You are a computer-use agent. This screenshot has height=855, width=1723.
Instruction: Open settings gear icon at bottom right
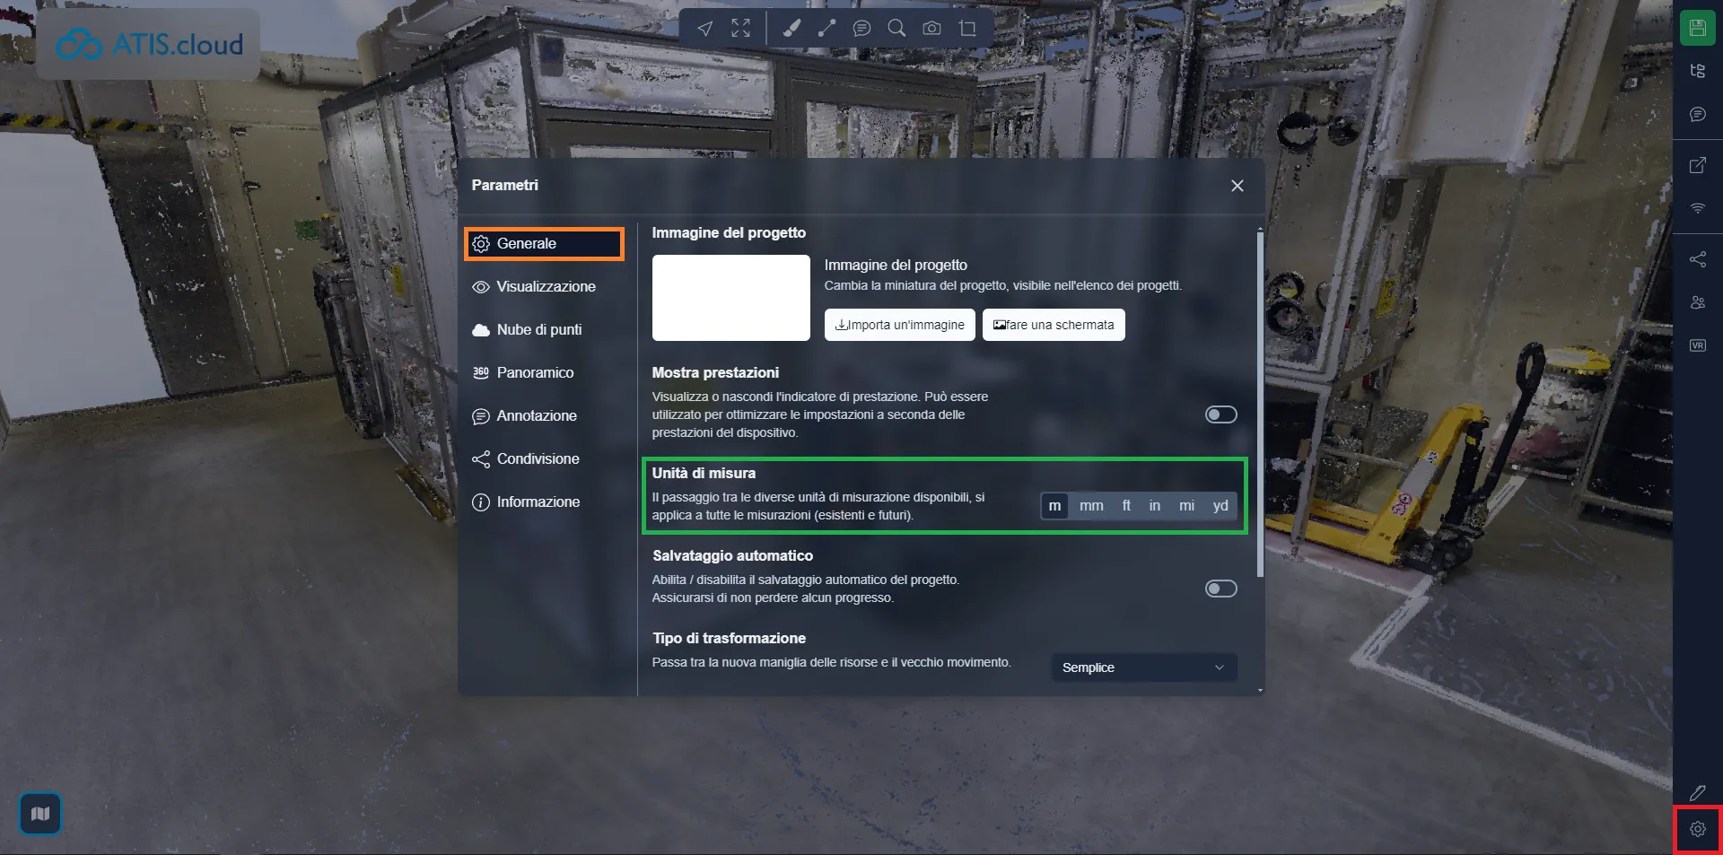(1697, 829)
